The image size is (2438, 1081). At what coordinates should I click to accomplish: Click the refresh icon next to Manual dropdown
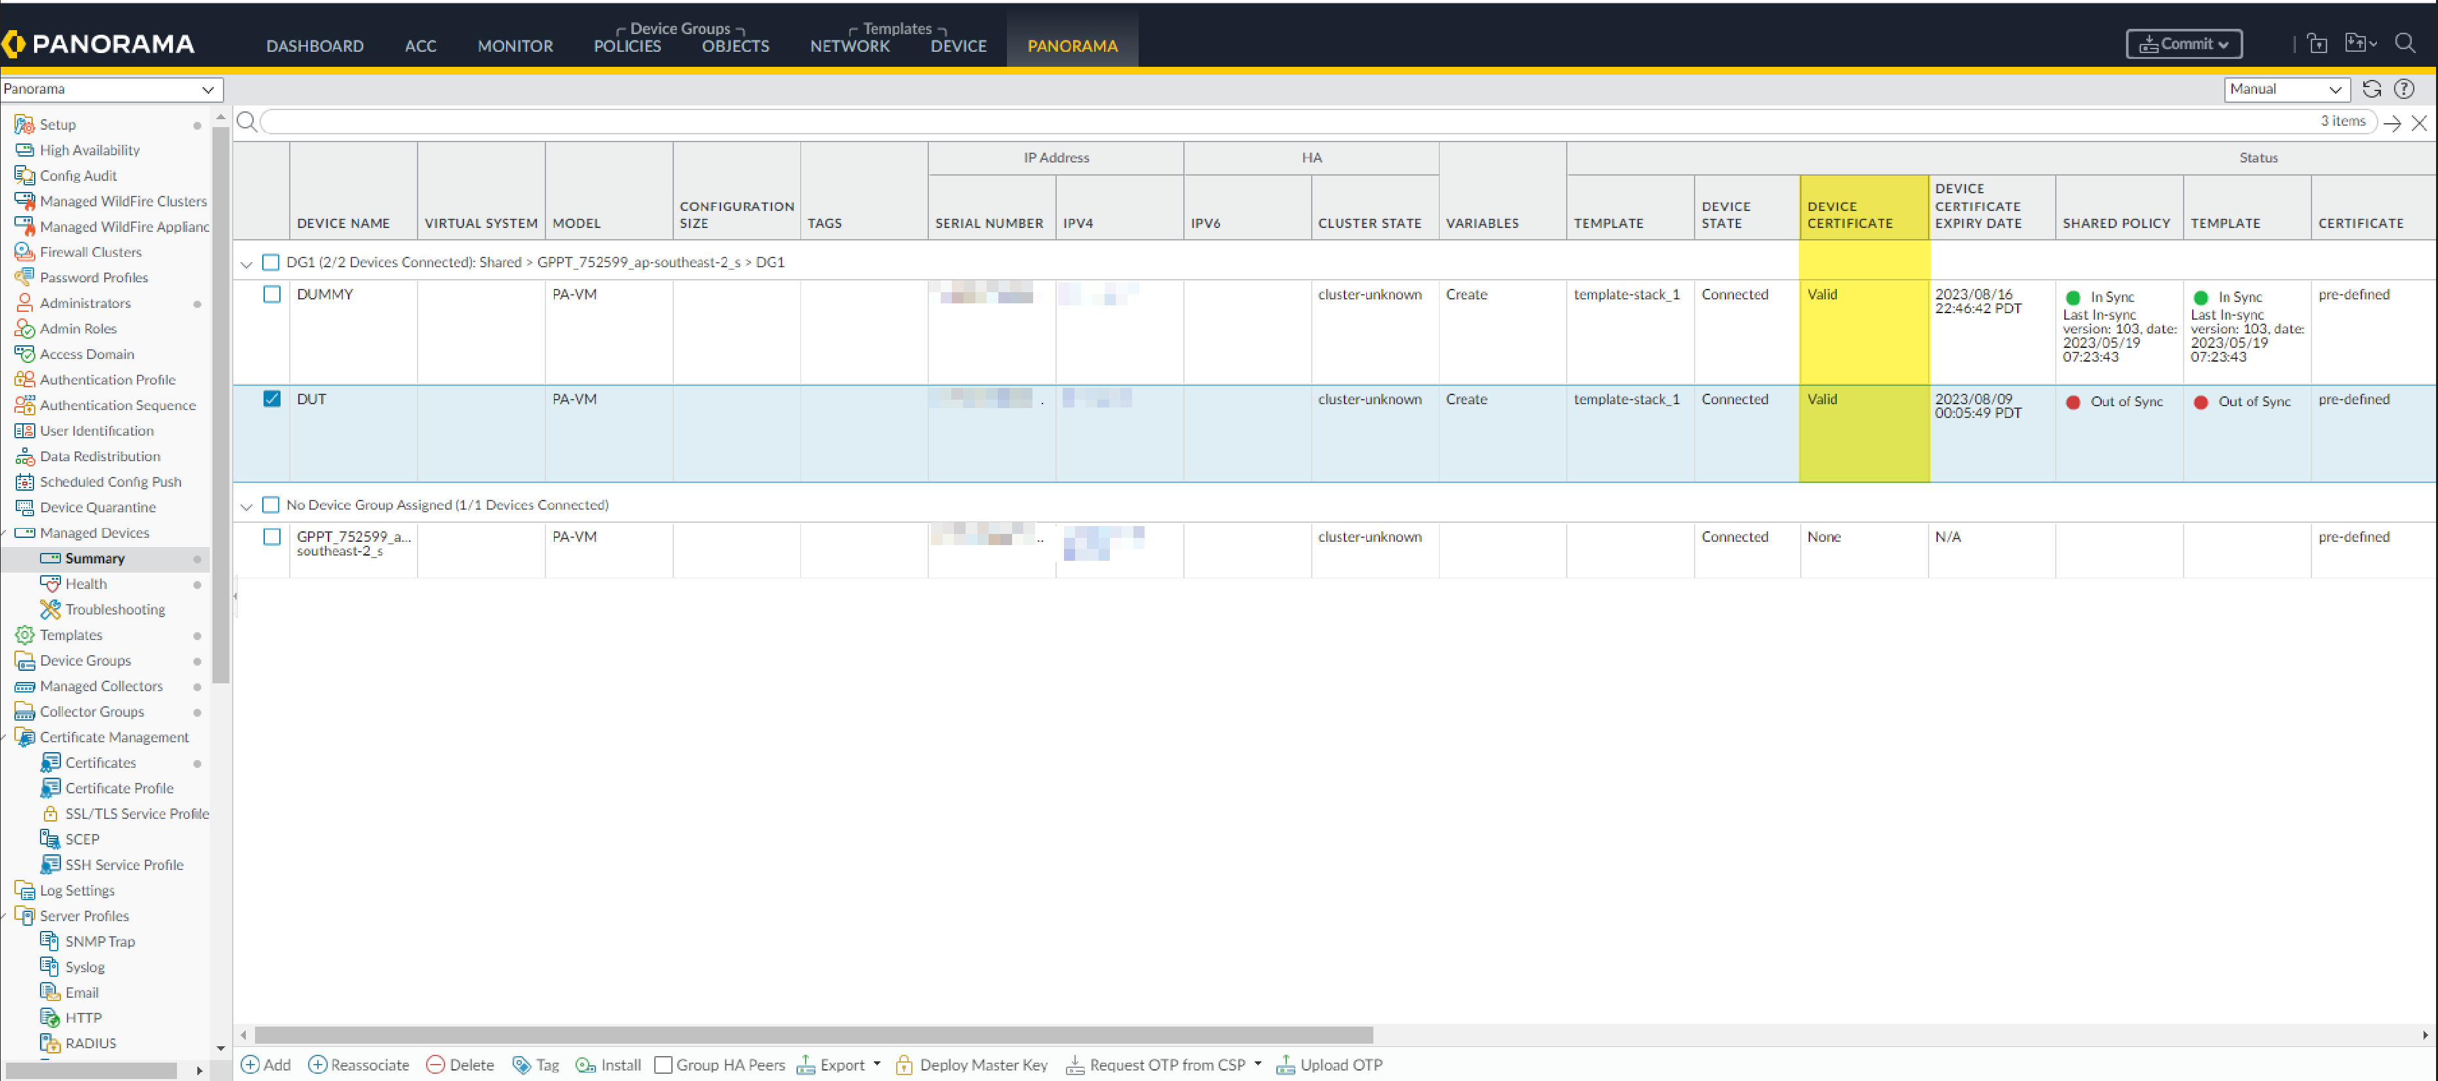tap(2370, 89)
